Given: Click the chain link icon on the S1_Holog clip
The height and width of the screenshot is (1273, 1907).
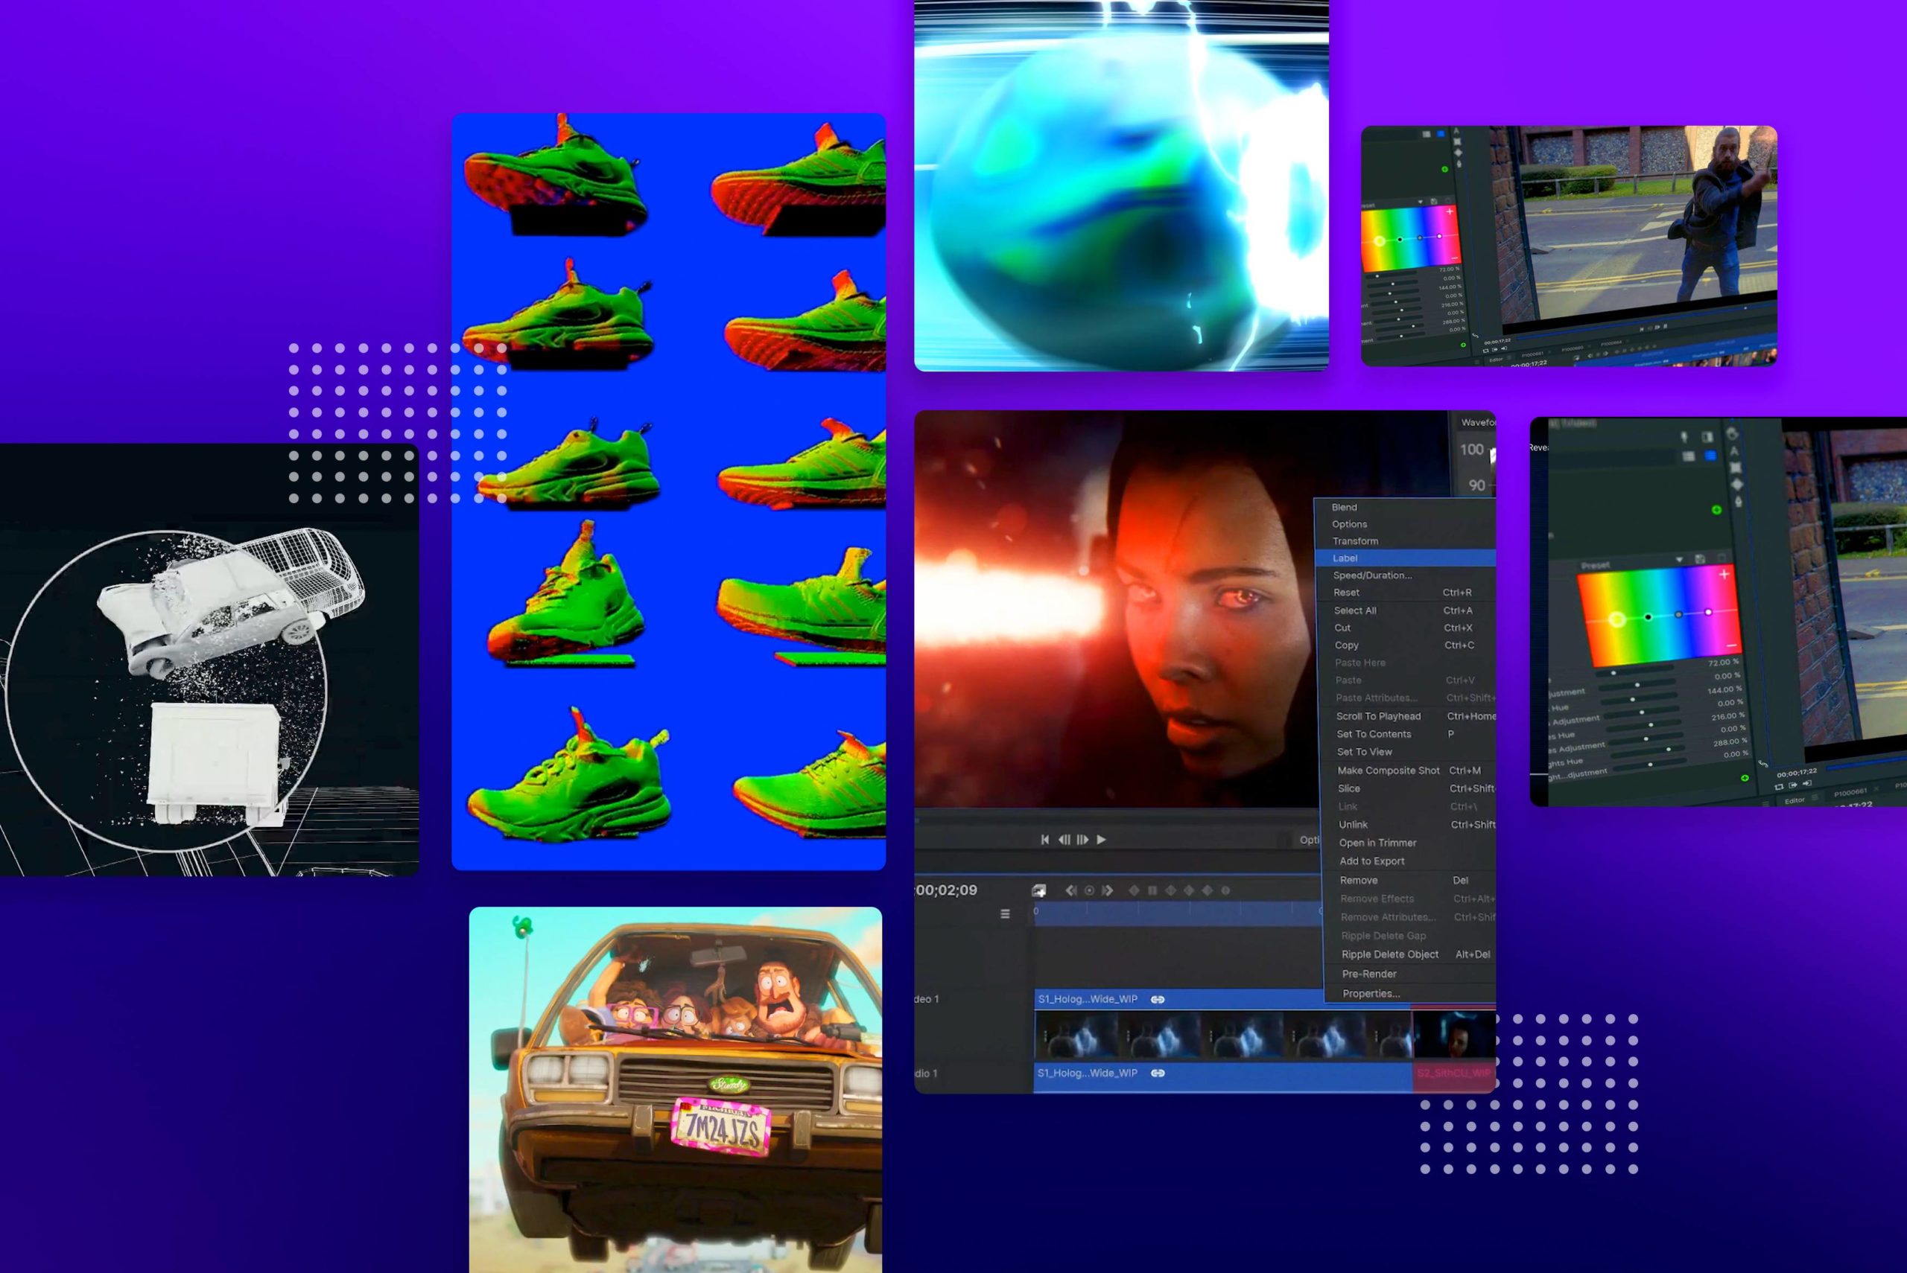Looking at the screenshot, I should click(x=1158, y=999).
